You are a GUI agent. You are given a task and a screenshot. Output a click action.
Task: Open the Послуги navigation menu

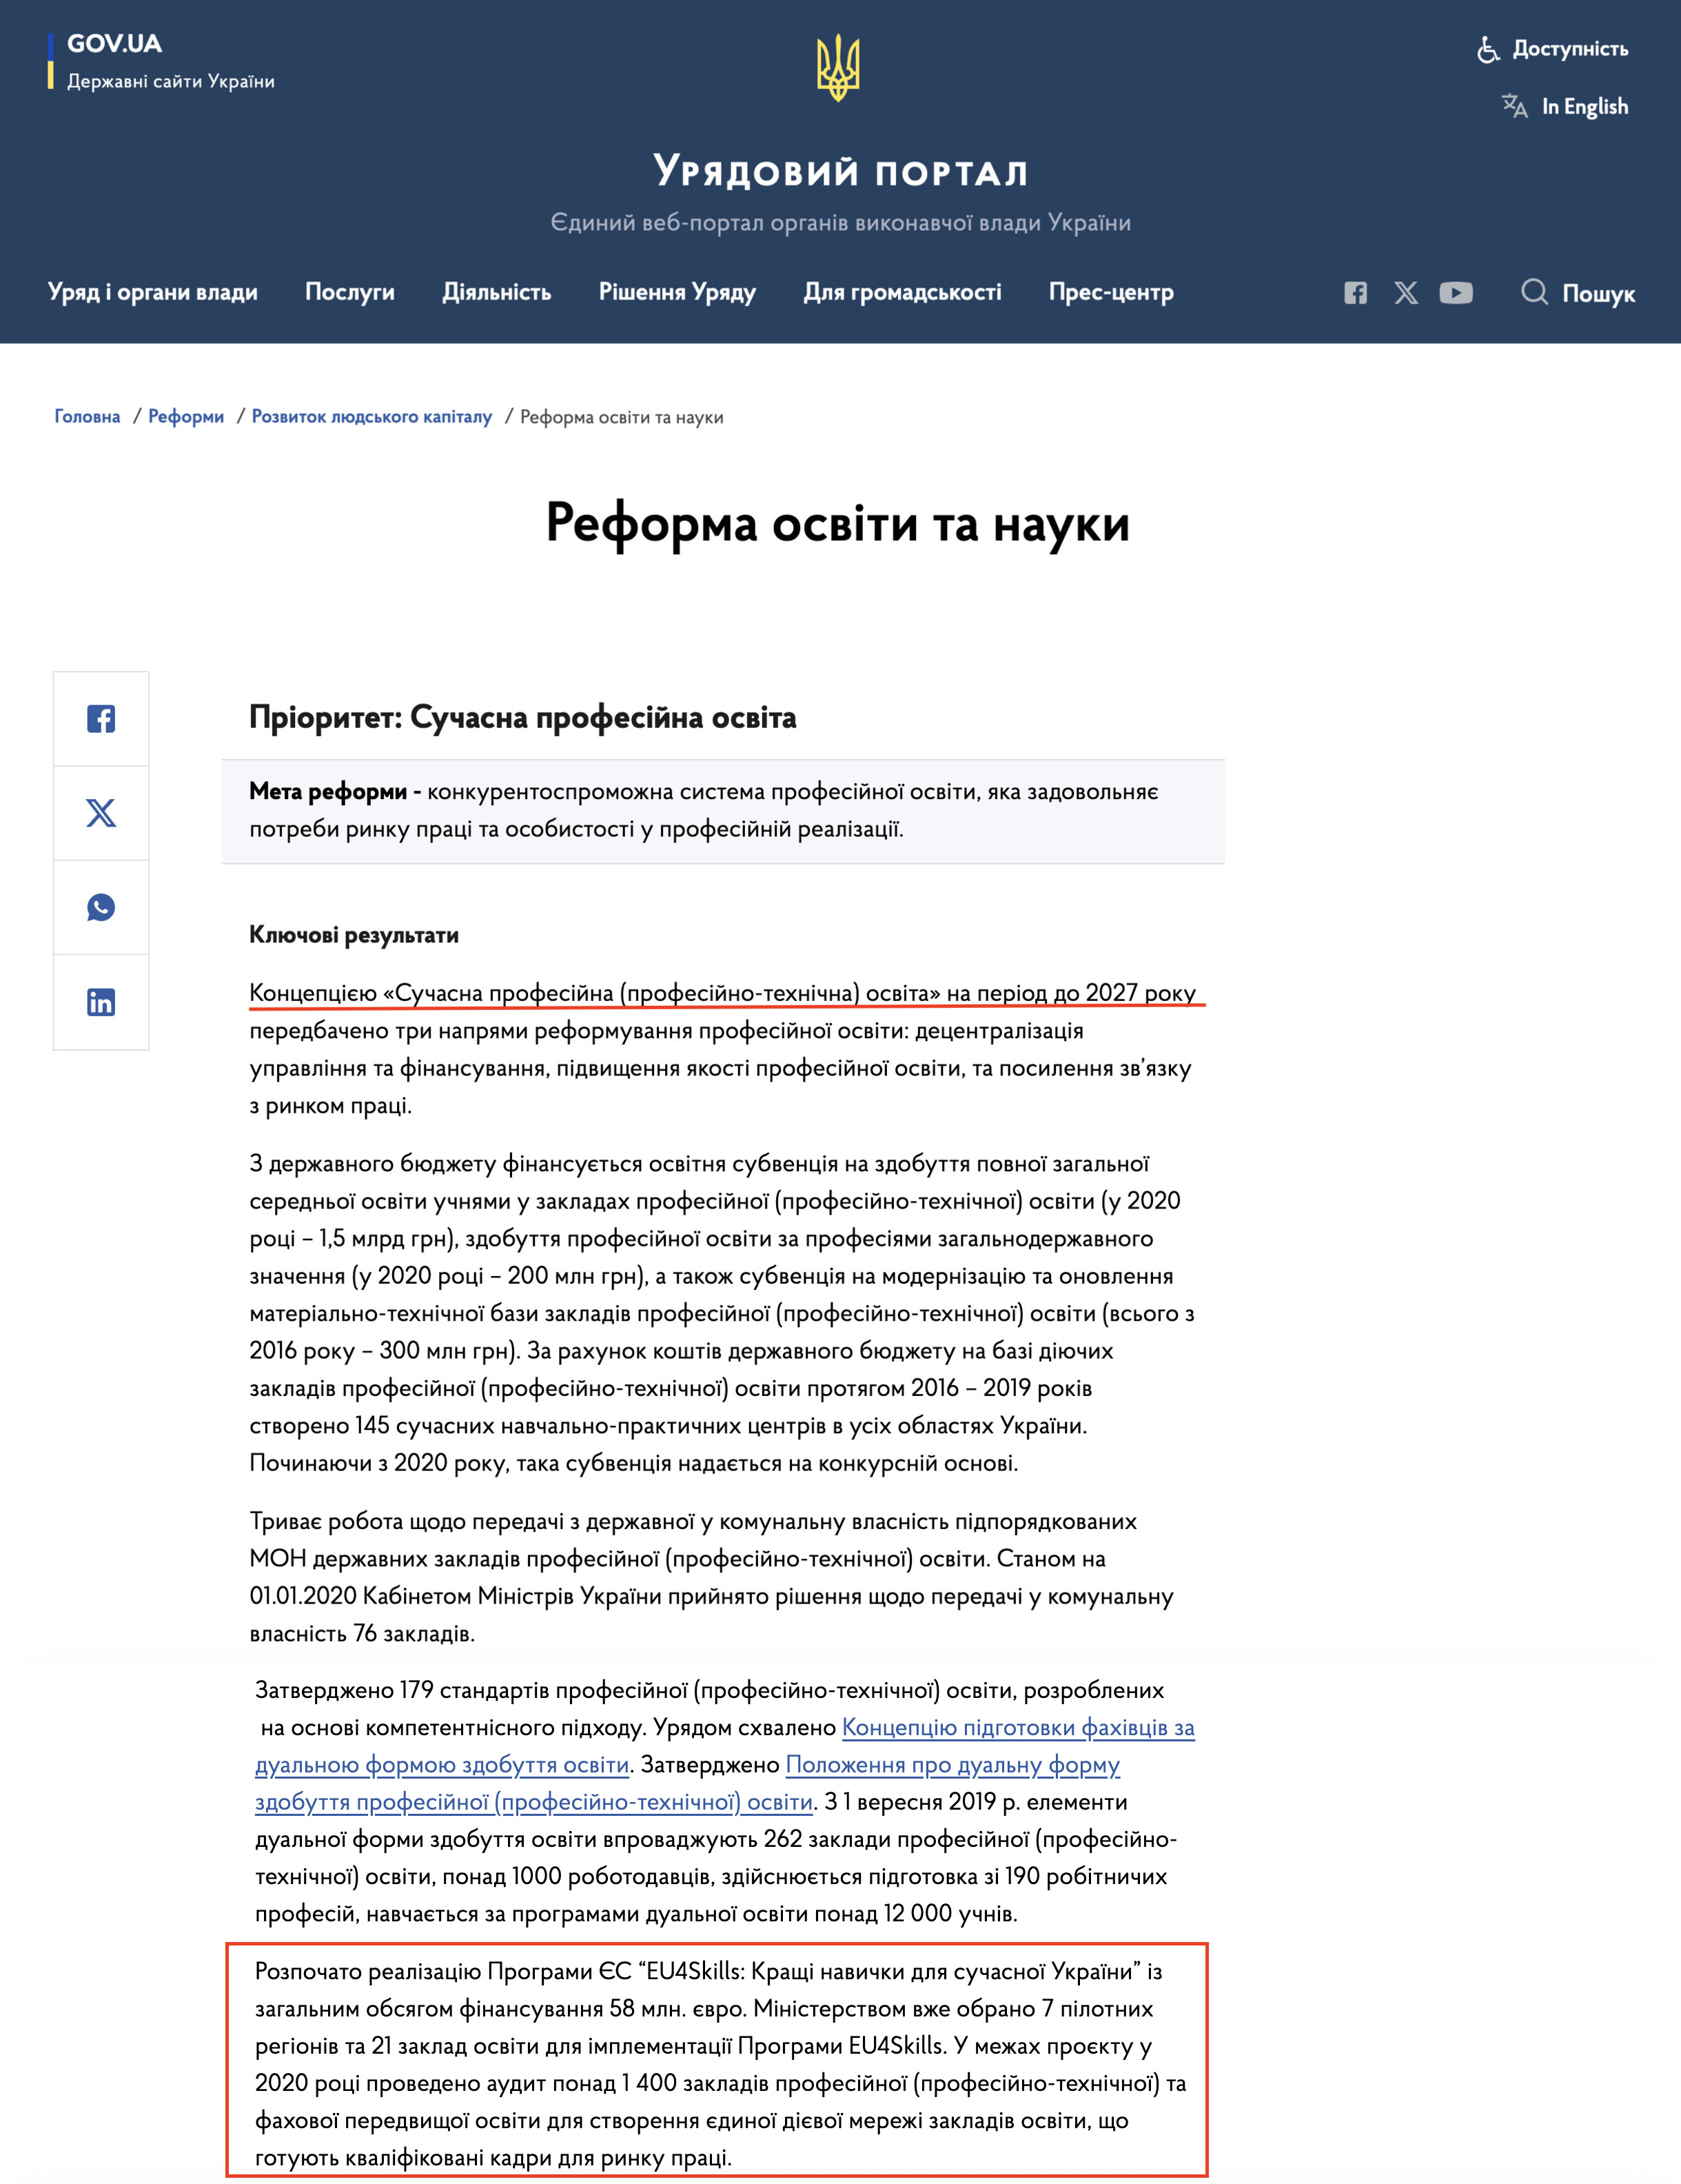350,293
